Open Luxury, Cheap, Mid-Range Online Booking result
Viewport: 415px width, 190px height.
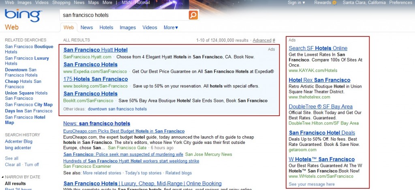coord(142,184)
